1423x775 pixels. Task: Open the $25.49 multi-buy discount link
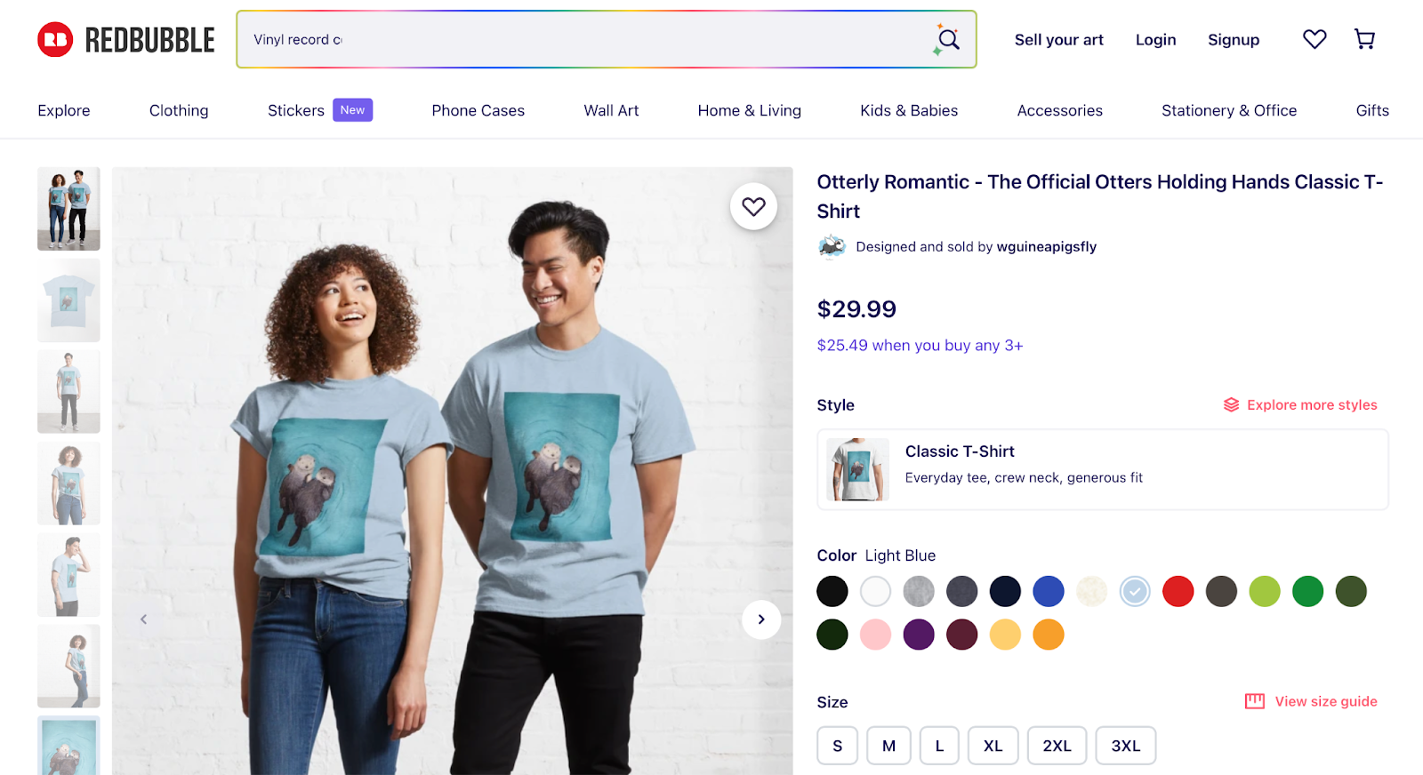(920, 345)
